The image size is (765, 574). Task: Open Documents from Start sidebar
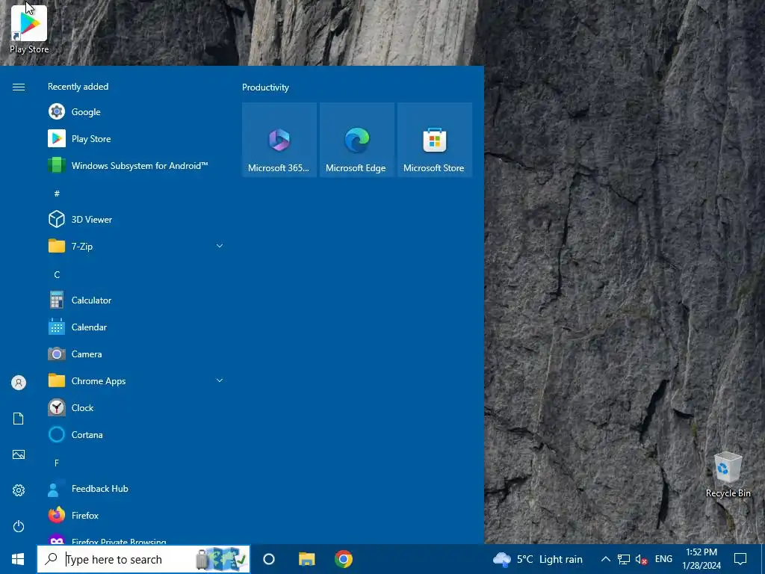tap(19, 419)
